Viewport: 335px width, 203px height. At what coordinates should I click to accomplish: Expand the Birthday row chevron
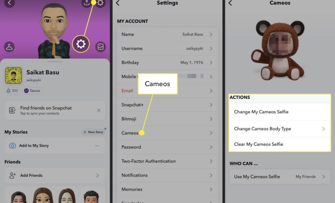click(x=211, y=62)
